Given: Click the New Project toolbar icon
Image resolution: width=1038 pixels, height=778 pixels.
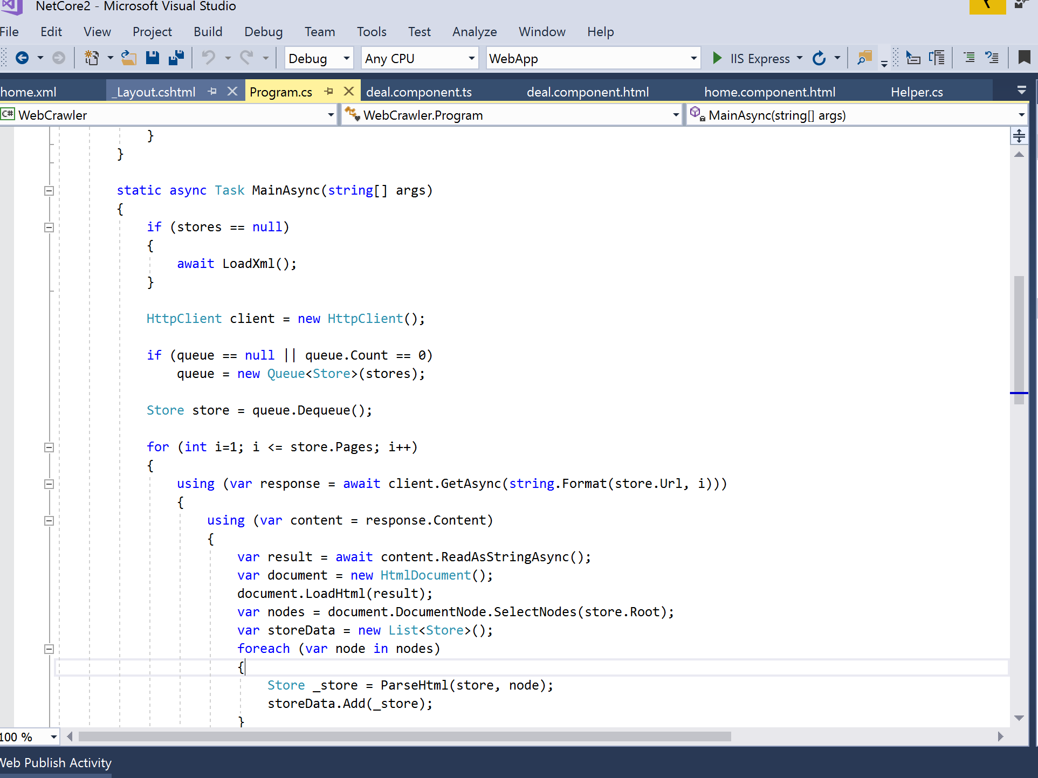Looking at the screenshot, I should (x=92, y=58).
